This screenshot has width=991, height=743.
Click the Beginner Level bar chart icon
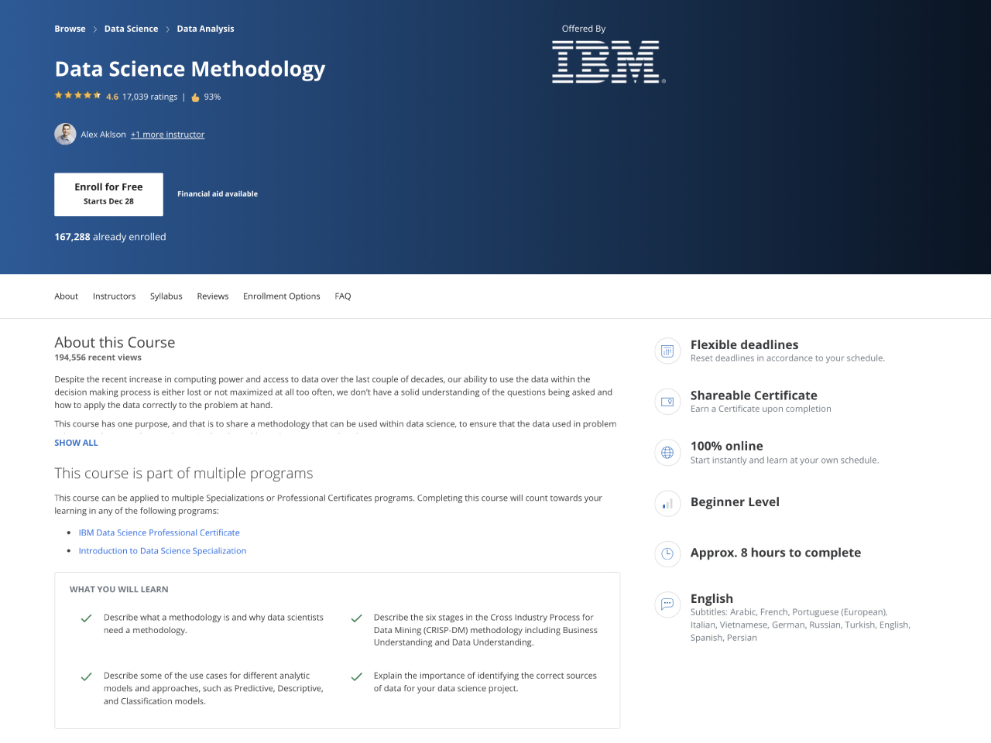pyautogui.click(x=667, y=504)
